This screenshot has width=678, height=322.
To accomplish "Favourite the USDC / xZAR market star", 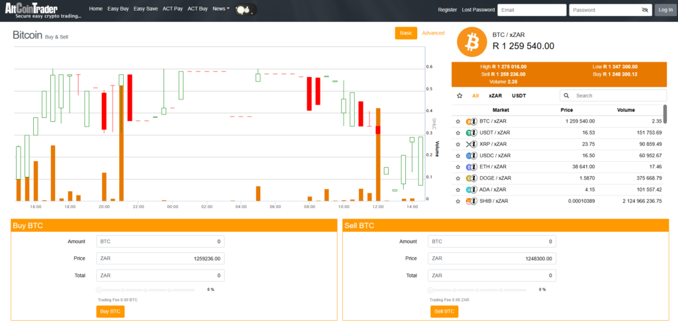I will [x=458, y=156].
